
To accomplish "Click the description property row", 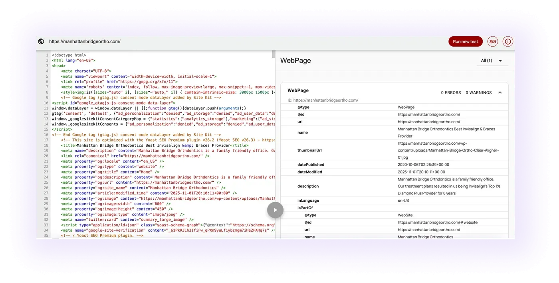I will coord(394,186).
